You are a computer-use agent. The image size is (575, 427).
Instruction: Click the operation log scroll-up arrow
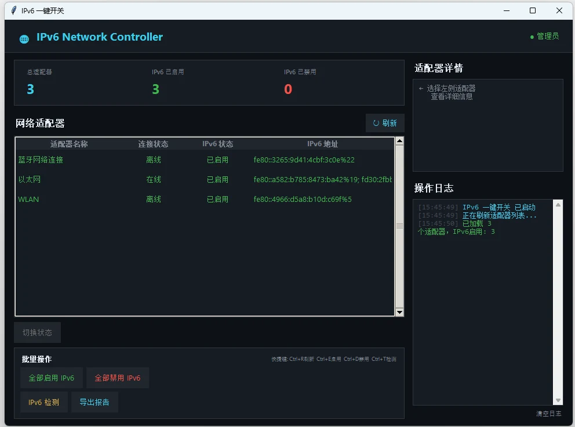tap(558, 204)
